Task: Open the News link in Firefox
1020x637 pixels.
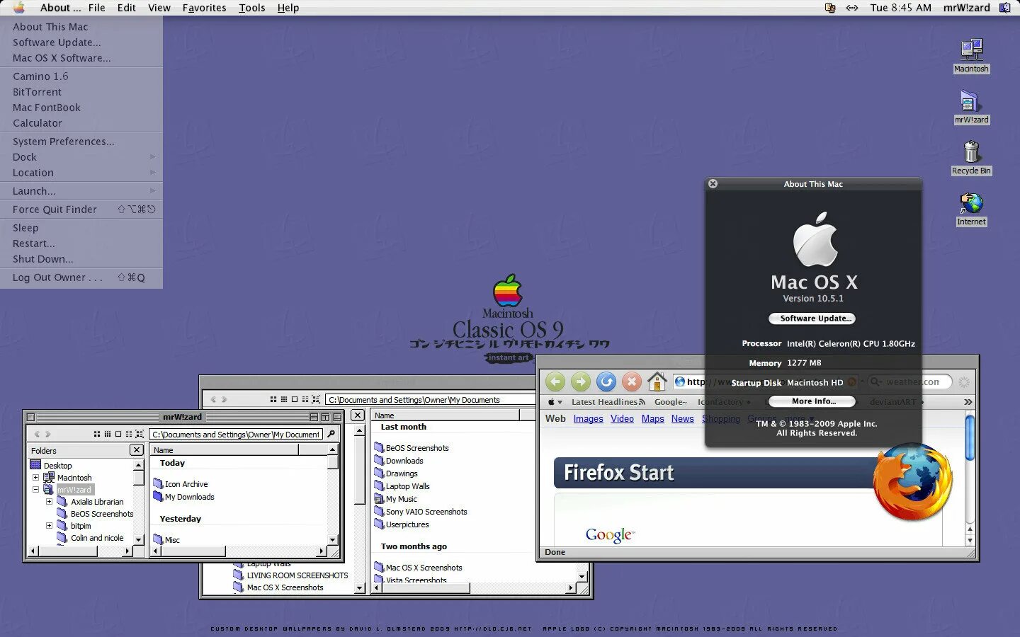Action: click(x=682, y=418)
